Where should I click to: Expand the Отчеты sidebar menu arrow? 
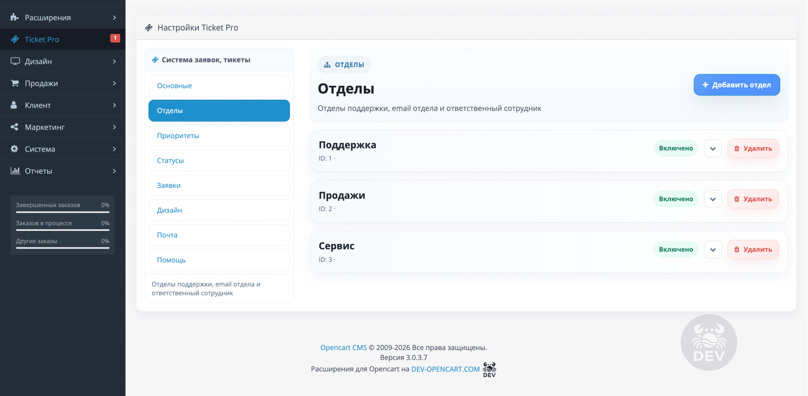point(115,171)
